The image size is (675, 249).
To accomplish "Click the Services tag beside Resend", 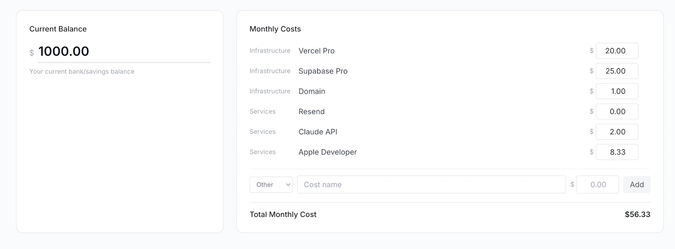I will (x=262, y=111).
